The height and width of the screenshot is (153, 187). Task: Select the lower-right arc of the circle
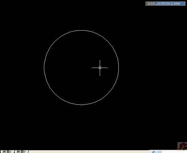[x=108, y=94]
